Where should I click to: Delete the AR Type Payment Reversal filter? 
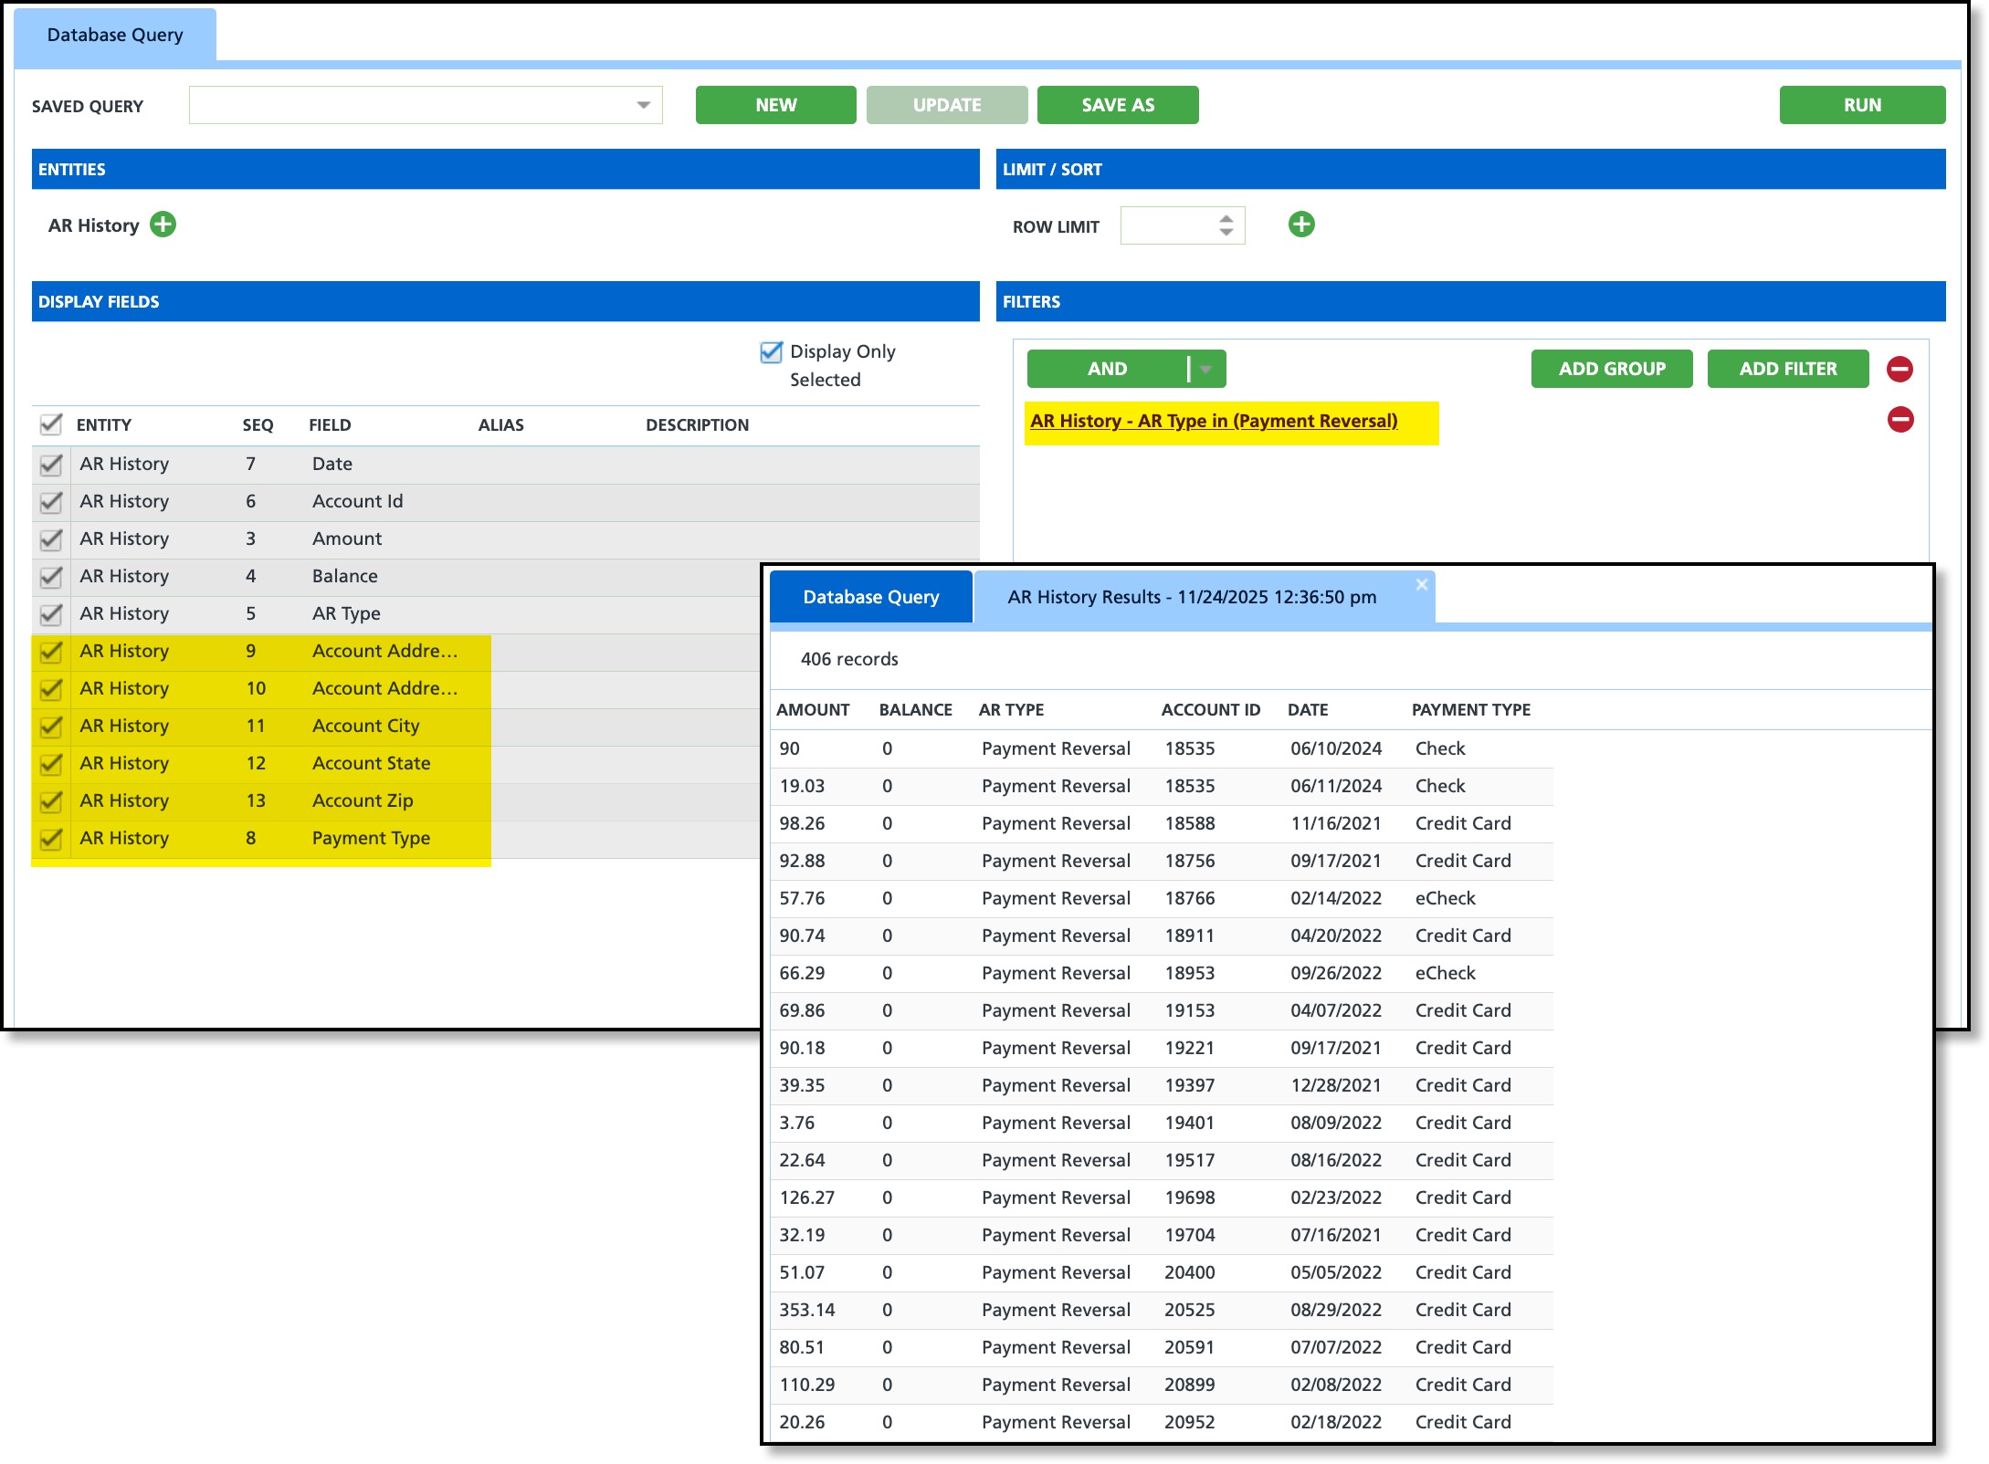pyautogui.click(x=1900, y=420)
